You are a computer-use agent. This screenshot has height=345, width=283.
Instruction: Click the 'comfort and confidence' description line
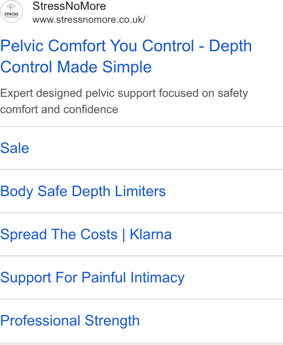(x=59, y=109)
